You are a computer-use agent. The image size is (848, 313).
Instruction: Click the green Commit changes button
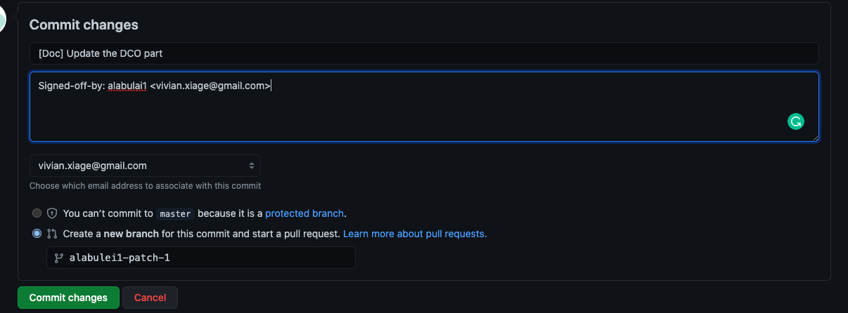tap(68, 298)
